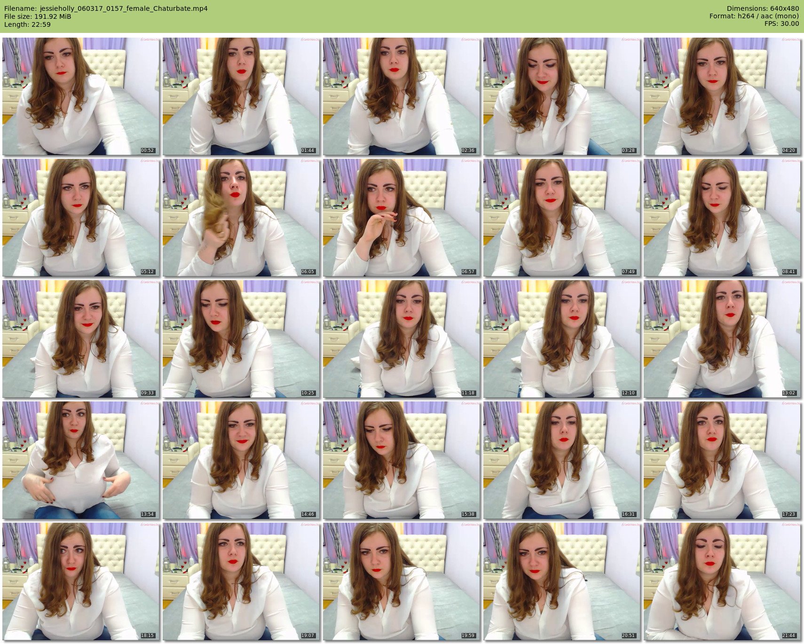Image resolution: width=804 pixels, height=644 pixels.
Task: Select the "Dimensions: 640x480" text
Action: point(763,8)
